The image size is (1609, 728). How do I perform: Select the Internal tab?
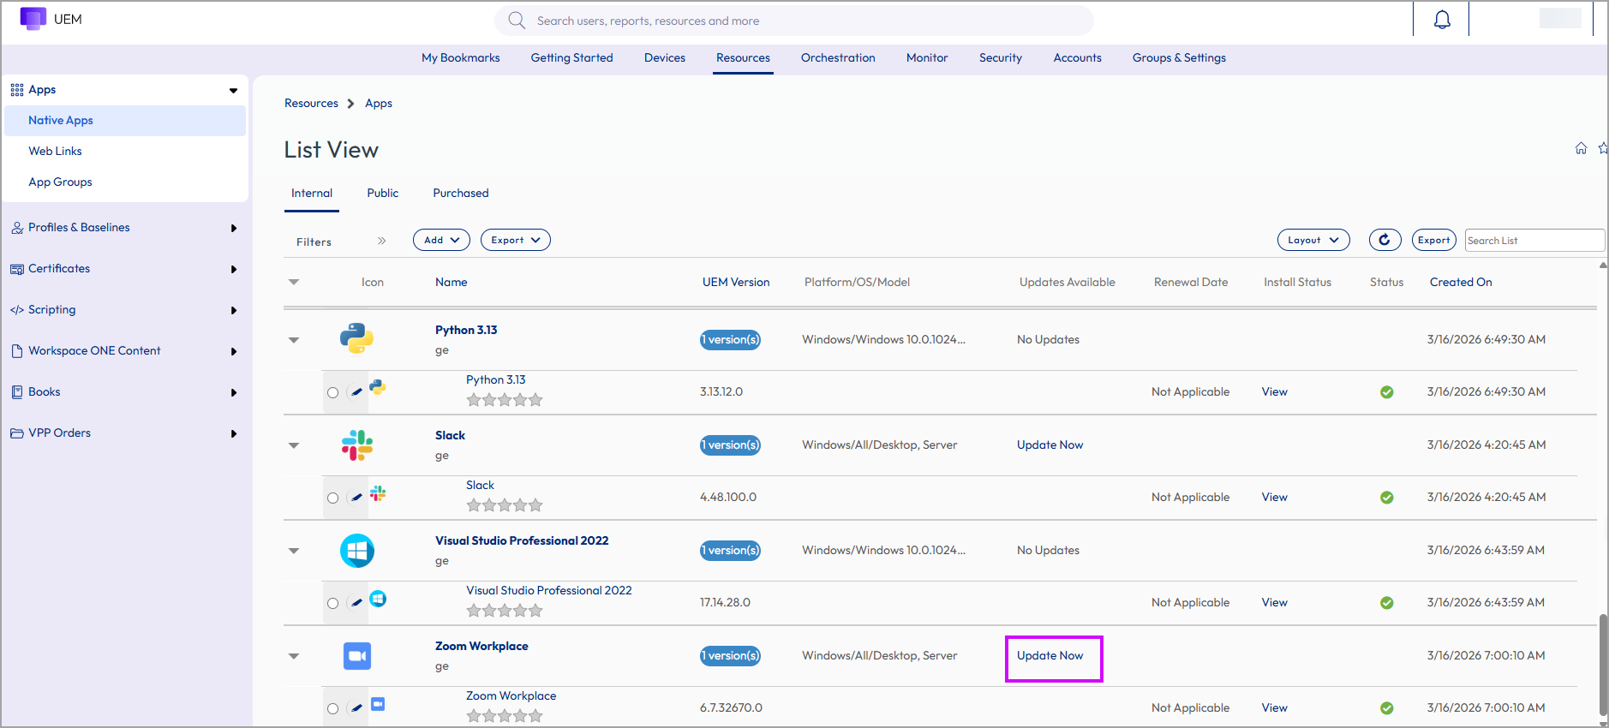(x=312, y=194)
